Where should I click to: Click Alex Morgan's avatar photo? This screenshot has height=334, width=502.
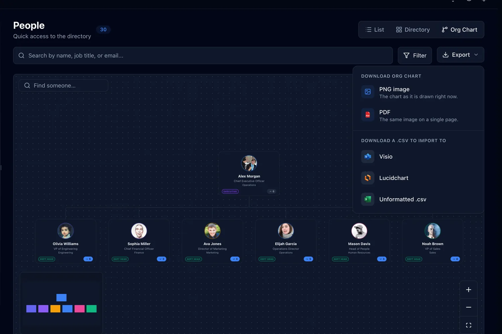tap(249, 163)
